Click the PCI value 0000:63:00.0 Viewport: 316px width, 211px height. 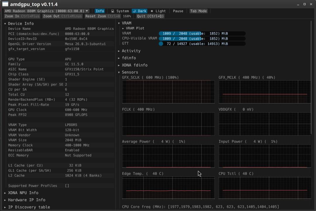click(x=77, y=34)
